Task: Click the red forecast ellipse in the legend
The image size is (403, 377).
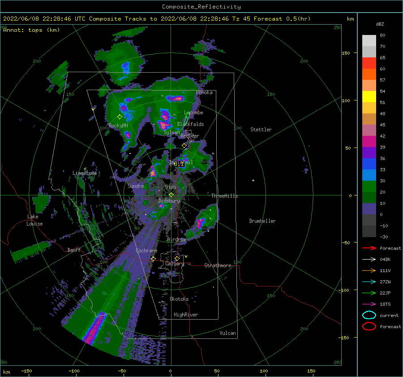Action: [x=369, y=326]
